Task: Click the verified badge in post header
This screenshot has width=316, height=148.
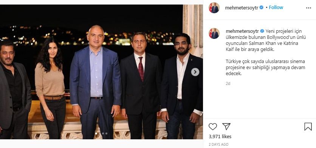Action: [x=262, y=8]
